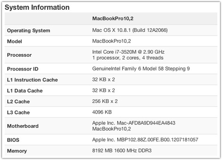
Task: Select the GenuineIntel Family 6 value
Action: (141, 69)
